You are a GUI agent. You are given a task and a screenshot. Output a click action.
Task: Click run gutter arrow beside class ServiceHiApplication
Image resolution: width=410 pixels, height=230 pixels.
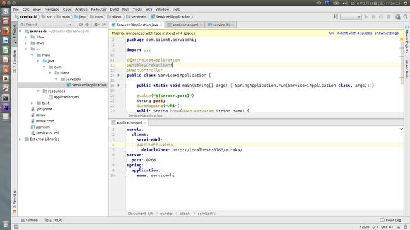(x=119, y=75)
